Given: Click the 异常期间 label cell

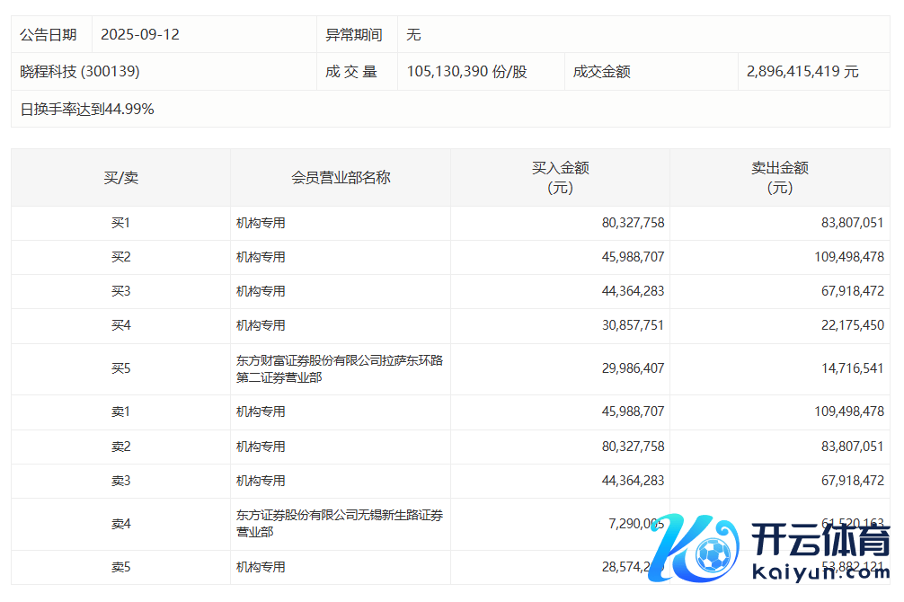Looking at the screenshot, I should tap(353, 35).
